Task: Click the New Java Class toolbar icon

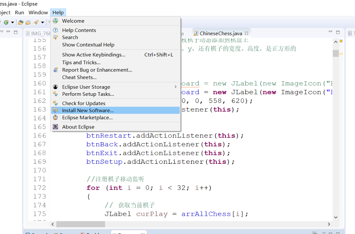Action: point(6,22)
